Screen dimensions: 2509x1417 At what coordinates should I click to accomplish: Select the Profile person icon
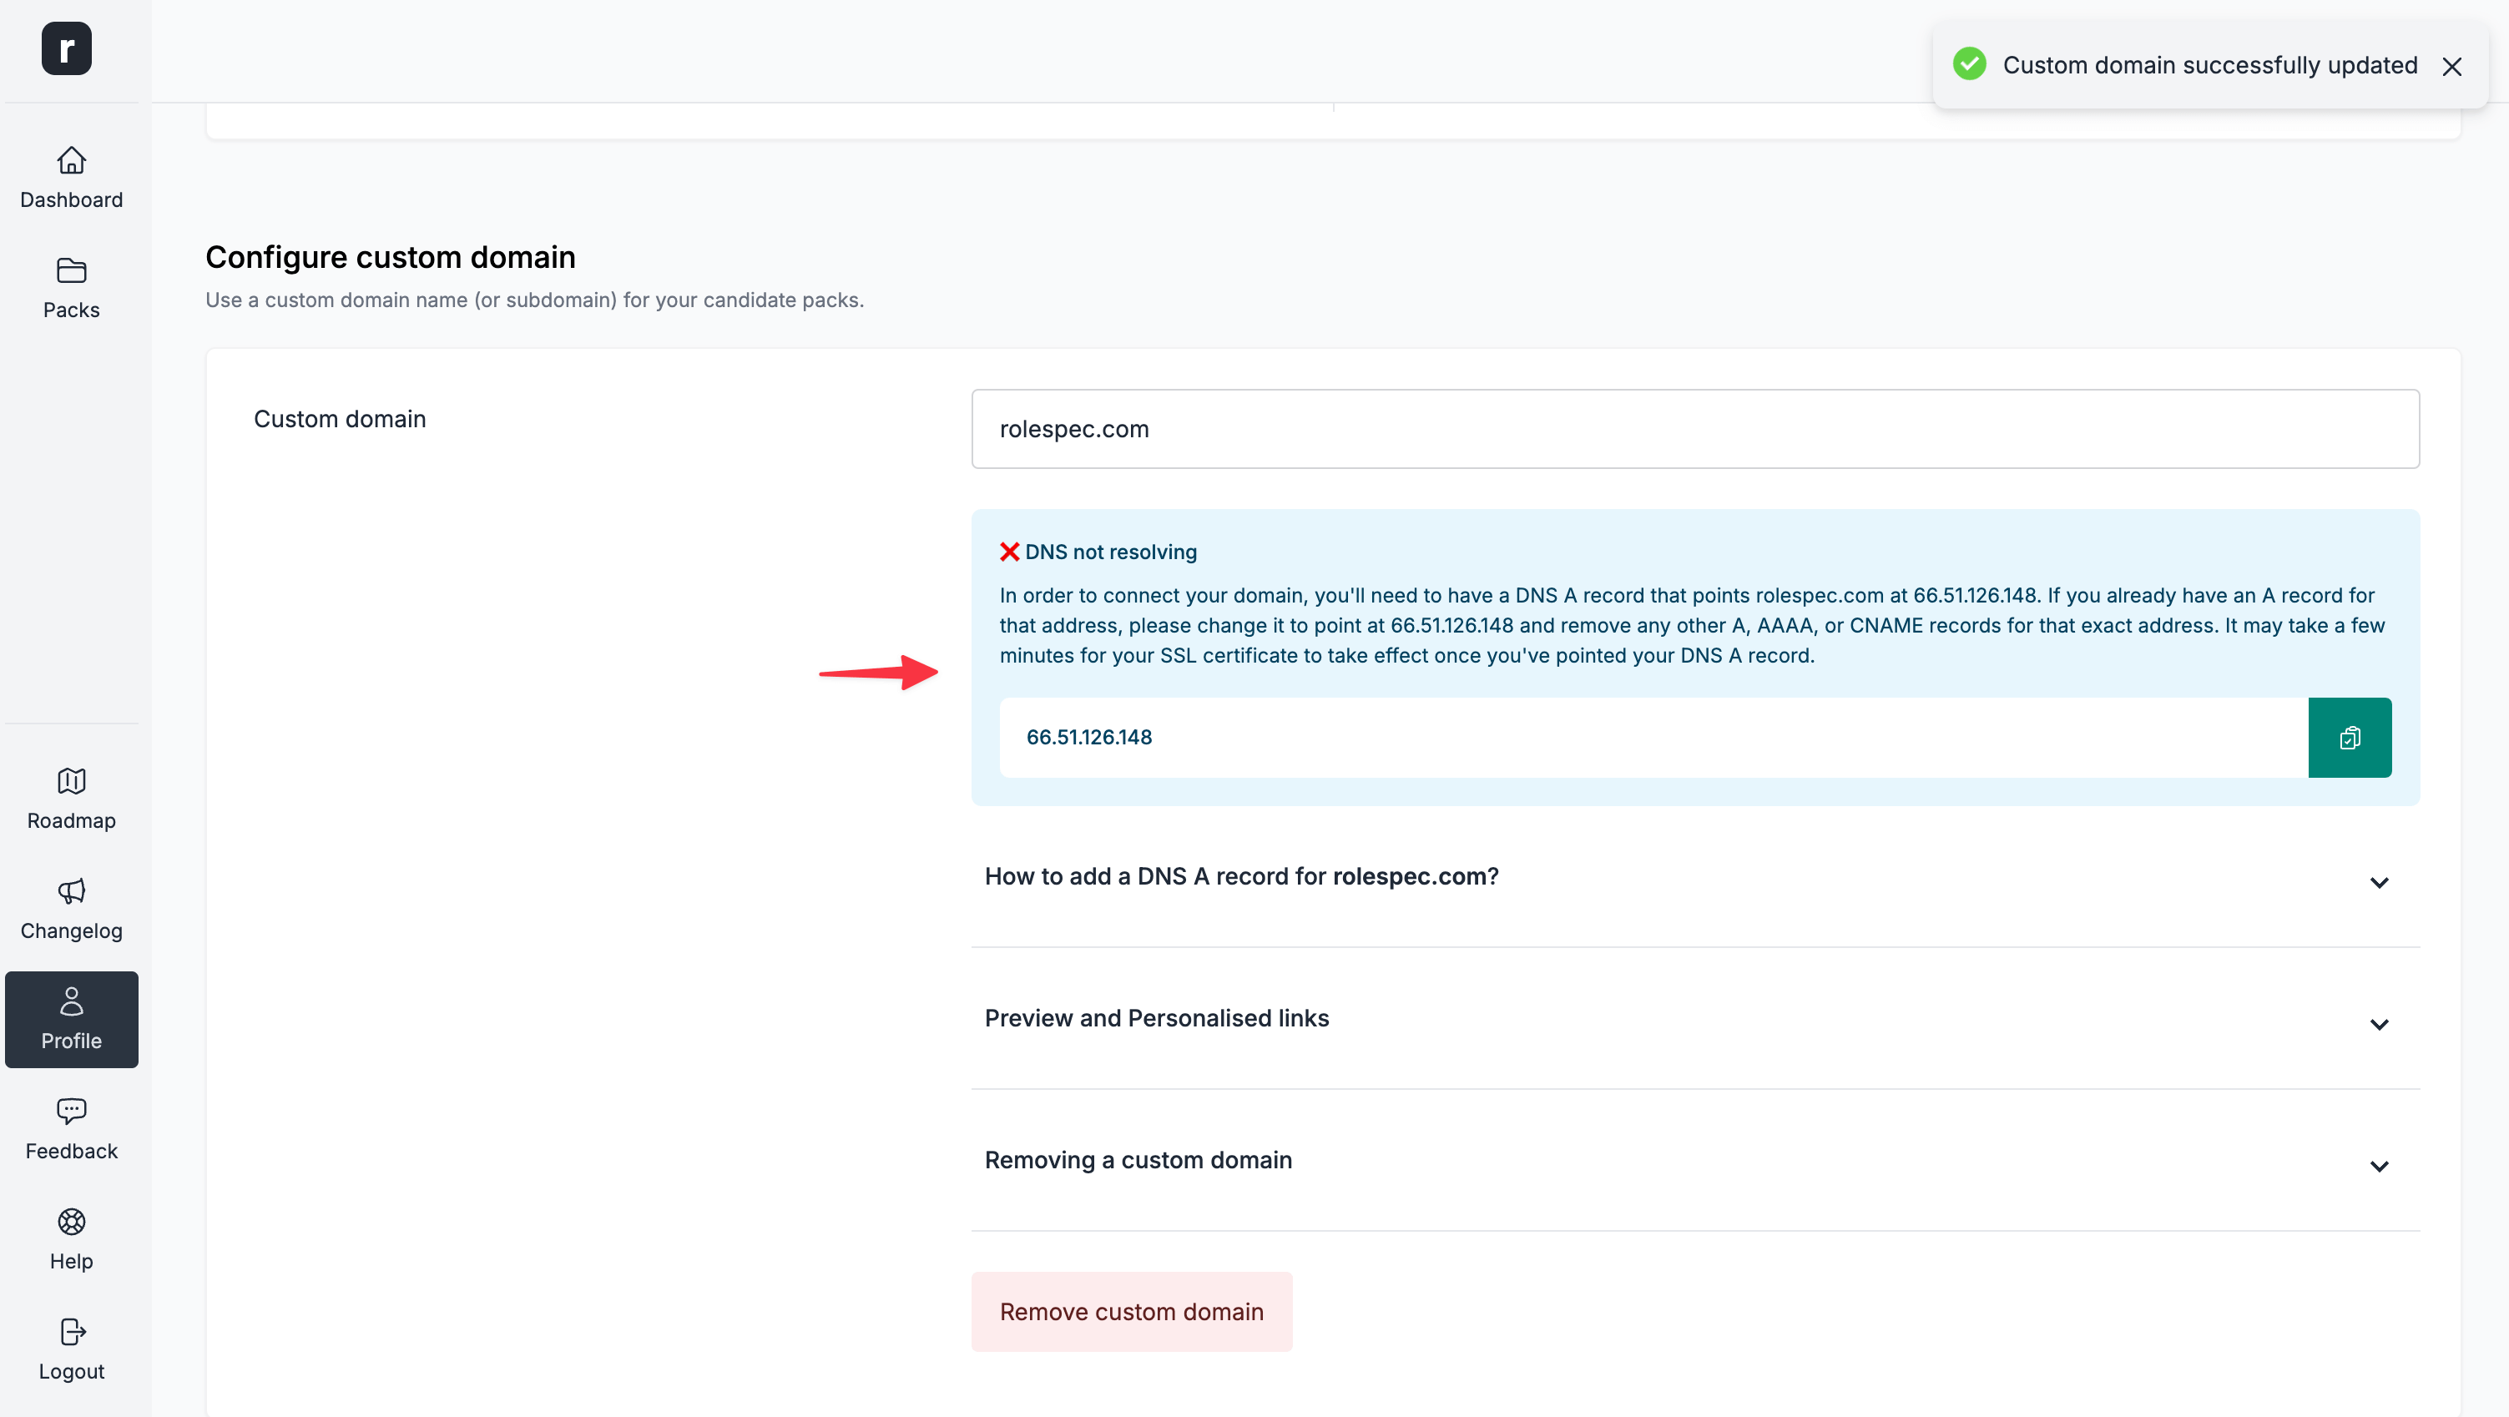[x=71, y=1003]
